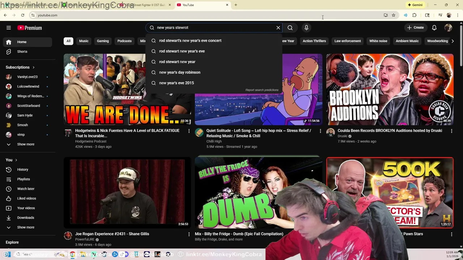Select the Law enforcement filter chip
The width and height of the screenshot is (463, 260).
[x=348, y=41]
